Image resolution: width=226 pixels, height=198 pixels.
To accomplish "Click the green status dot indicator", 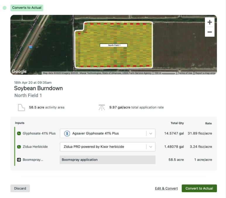I will pos(5,8).
